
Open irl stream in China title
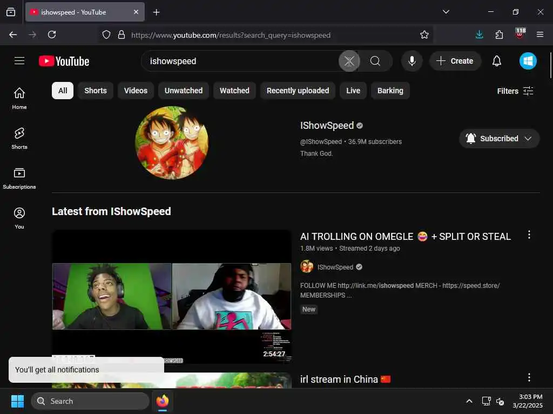345,379
